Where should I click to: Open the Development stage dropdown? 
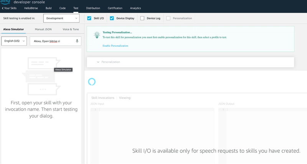(61, 18)
